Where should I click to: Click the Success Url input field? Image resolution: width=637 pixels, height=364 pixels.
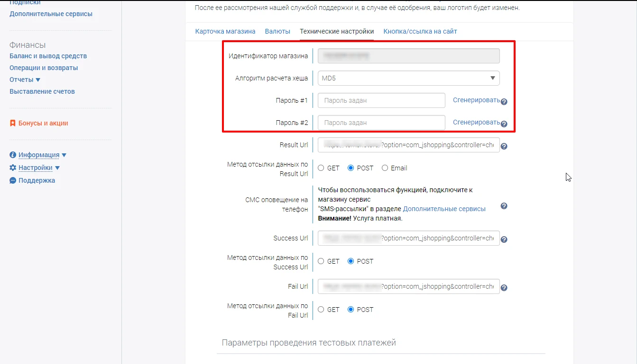click(x=408, y=238)
